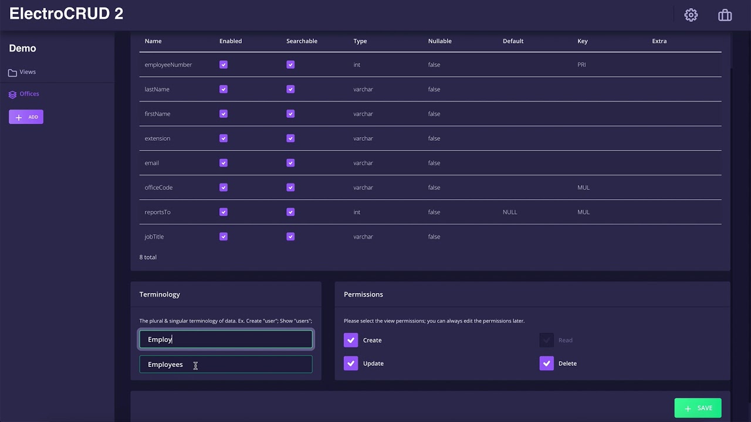Click the Type column header
The height and width of the screenshot is (422, 751).
[360, 41]
